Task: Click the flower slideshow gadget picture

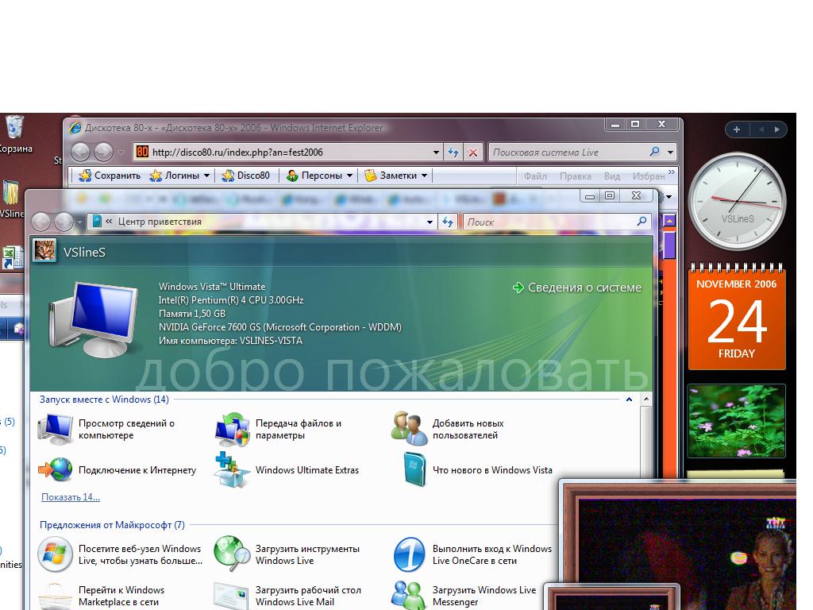Action: point(736,421)
